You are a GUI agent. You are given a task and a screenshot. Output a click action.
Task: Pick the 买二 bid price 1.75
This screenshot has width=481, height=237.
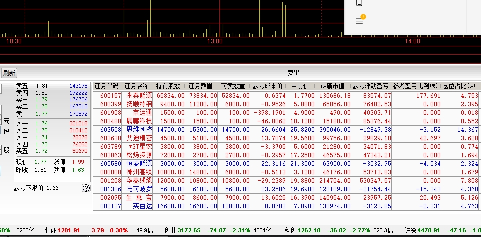(42, 130)
